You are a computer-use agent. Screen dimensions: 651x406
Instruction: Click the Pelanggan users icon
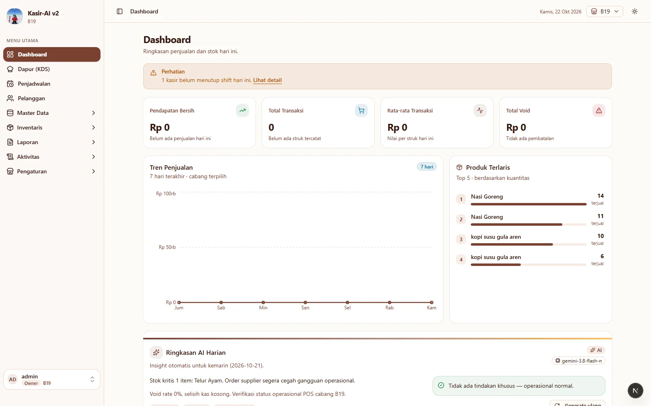[10, 98]
